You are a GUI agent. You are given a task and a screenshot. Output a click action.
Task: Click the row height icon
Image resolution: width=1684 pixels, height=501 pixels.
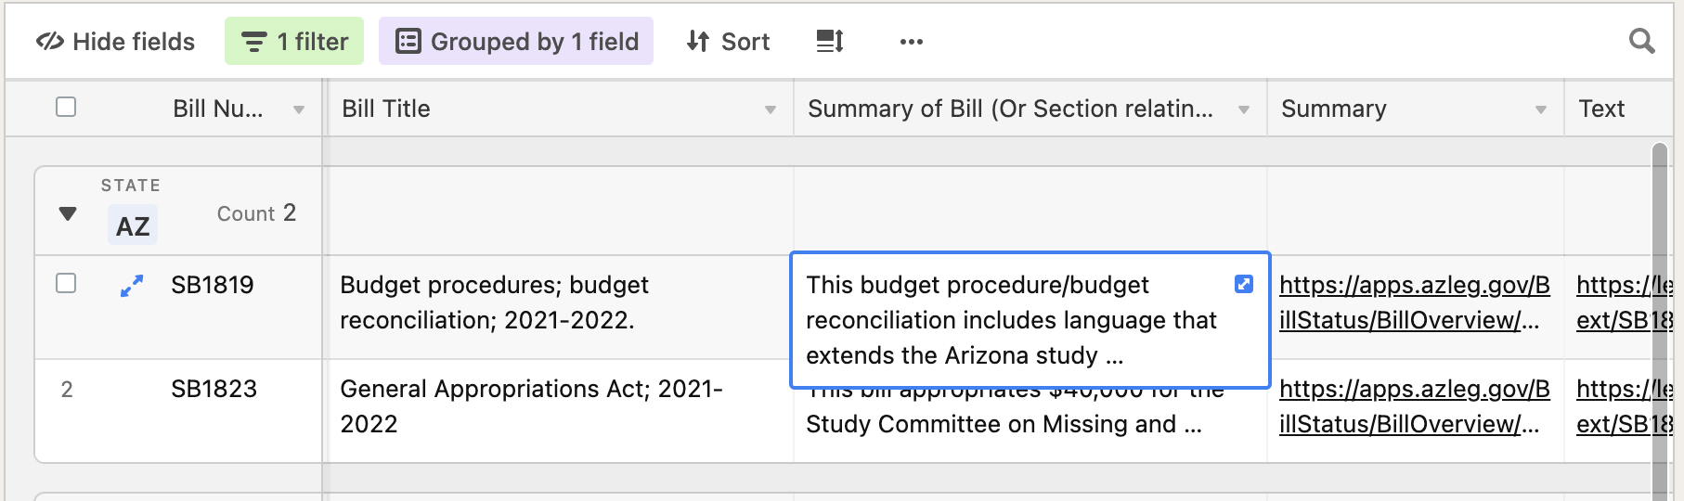(829, 41)
